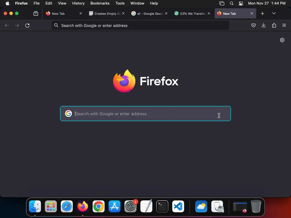
Task: Open System Settings from the Dock
Action: [130, 206]
